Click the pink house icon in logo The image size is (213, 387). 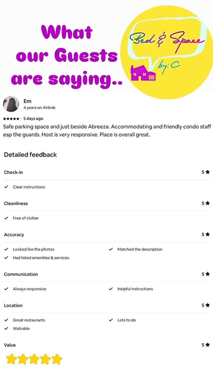tap(143, 73)
